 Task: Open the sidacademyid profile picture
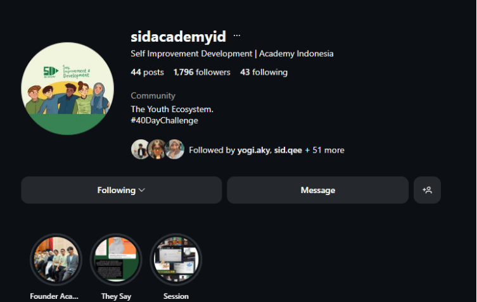click(68, 89)
